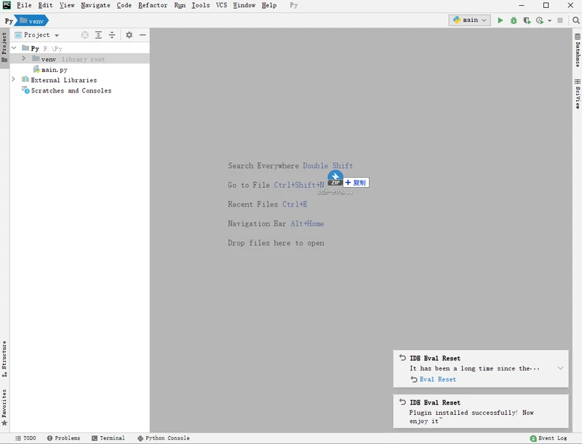Expand the venv folder
Viewport: 582px width, 444px height.
pyautogui.click(x=23, y=59)
